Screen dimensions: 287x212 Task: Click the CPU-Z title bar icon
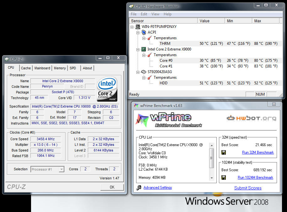tap(7, 59)
